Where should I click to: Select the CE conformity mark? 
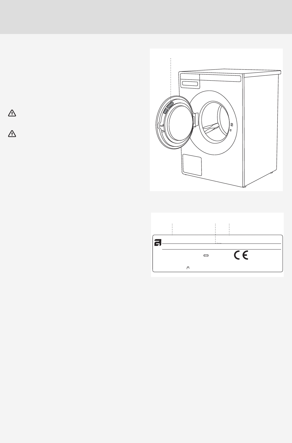coord(241,255)
